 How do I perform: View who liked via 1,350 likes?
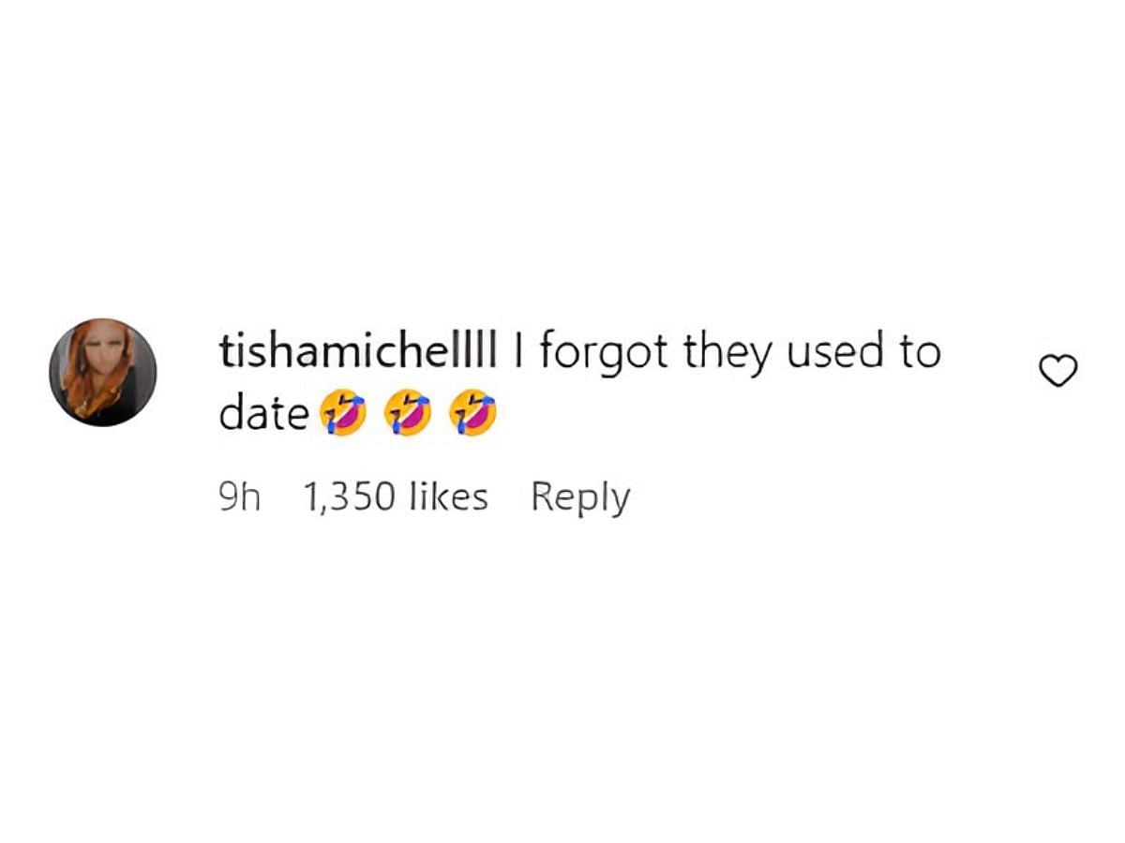pos(396,497)
